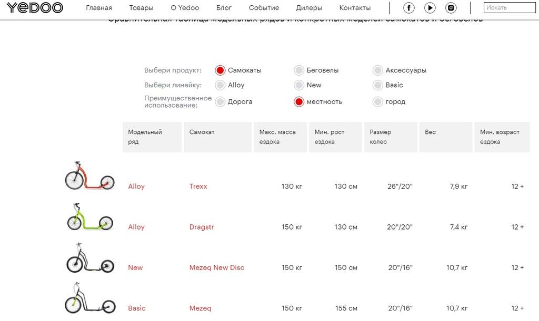Click the red Trexx scooter image
This screenshot has width=539, height=321.
(x=89, y=176)
